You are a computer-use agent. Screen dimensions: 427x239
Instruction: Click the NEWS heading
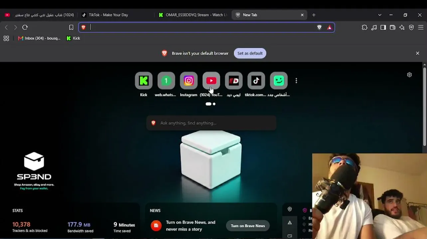tap(155, 211)
